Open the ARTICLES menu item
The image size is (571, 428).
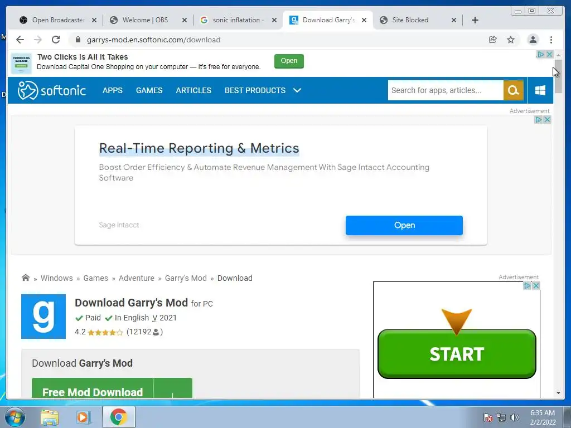193,90
